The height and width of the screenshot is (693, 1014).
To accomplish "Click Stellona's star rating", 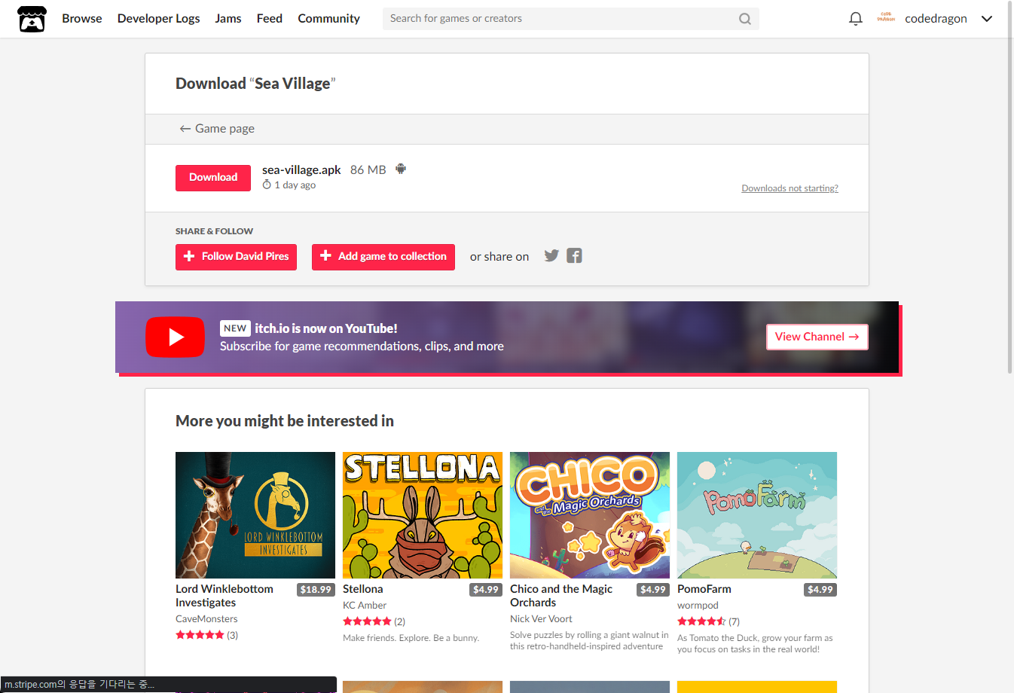I will [x=367, y=621].
